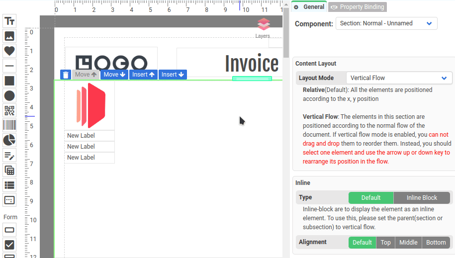Set Alignment to Bottom

436,243
